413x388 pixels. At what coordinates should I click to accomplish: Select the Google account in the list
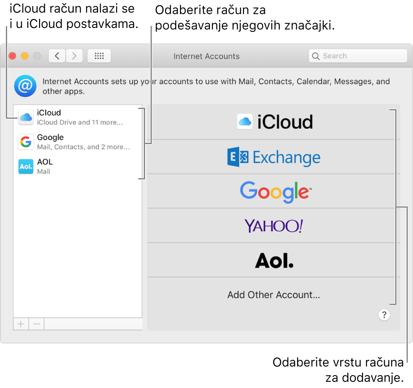coord(78,142)
